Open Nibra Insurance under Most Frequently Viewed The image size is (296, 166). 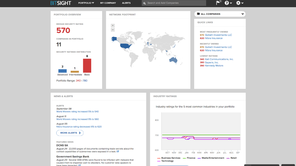pos(214,38)
